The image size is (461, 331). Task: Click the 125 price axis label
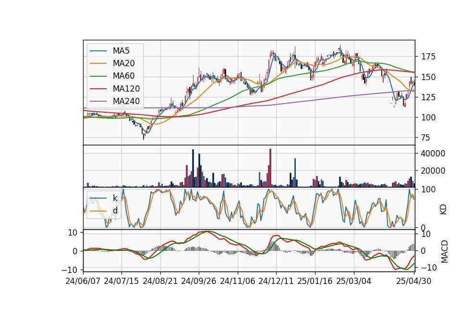coord(428,97)
